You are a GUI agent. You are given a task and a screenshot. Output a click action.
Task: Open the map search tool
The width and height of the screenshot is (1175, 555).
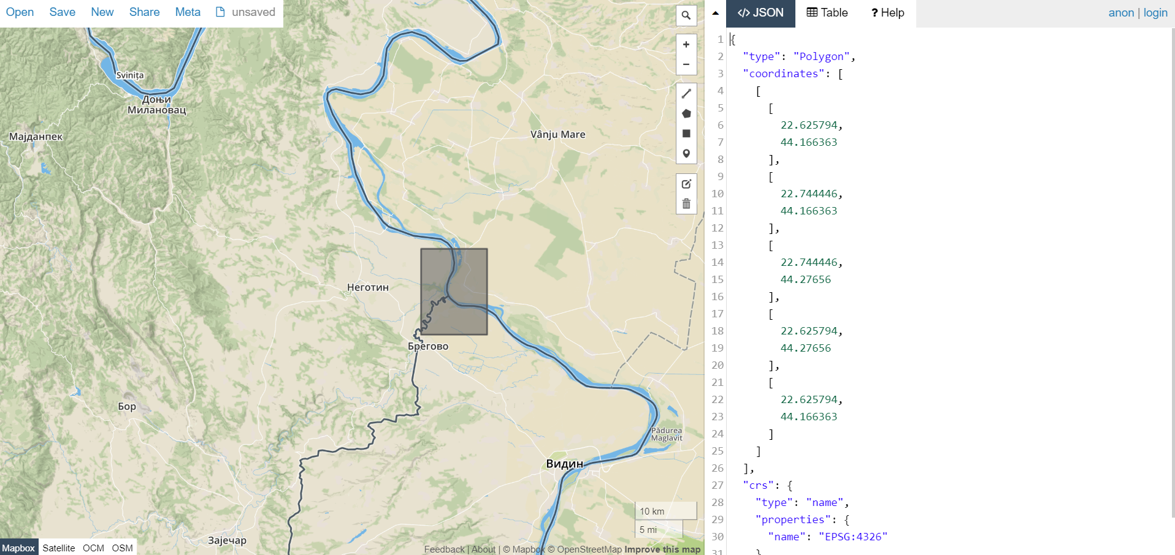click(686, 15)
